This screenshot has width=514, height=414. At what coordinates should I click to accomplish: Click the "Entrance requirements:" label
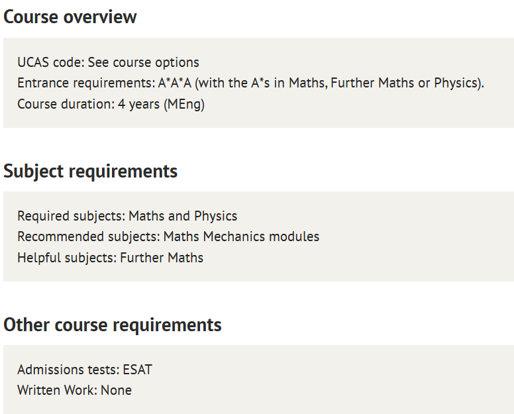coord(86,83)
